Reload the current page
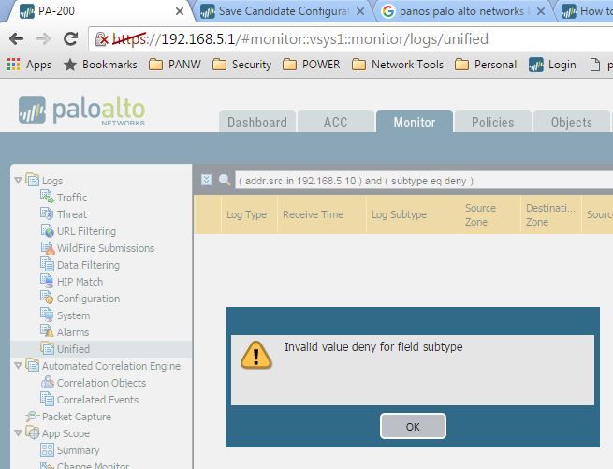Image resolution: width=613 pixels, height=469 pixels. pos(70,38)
